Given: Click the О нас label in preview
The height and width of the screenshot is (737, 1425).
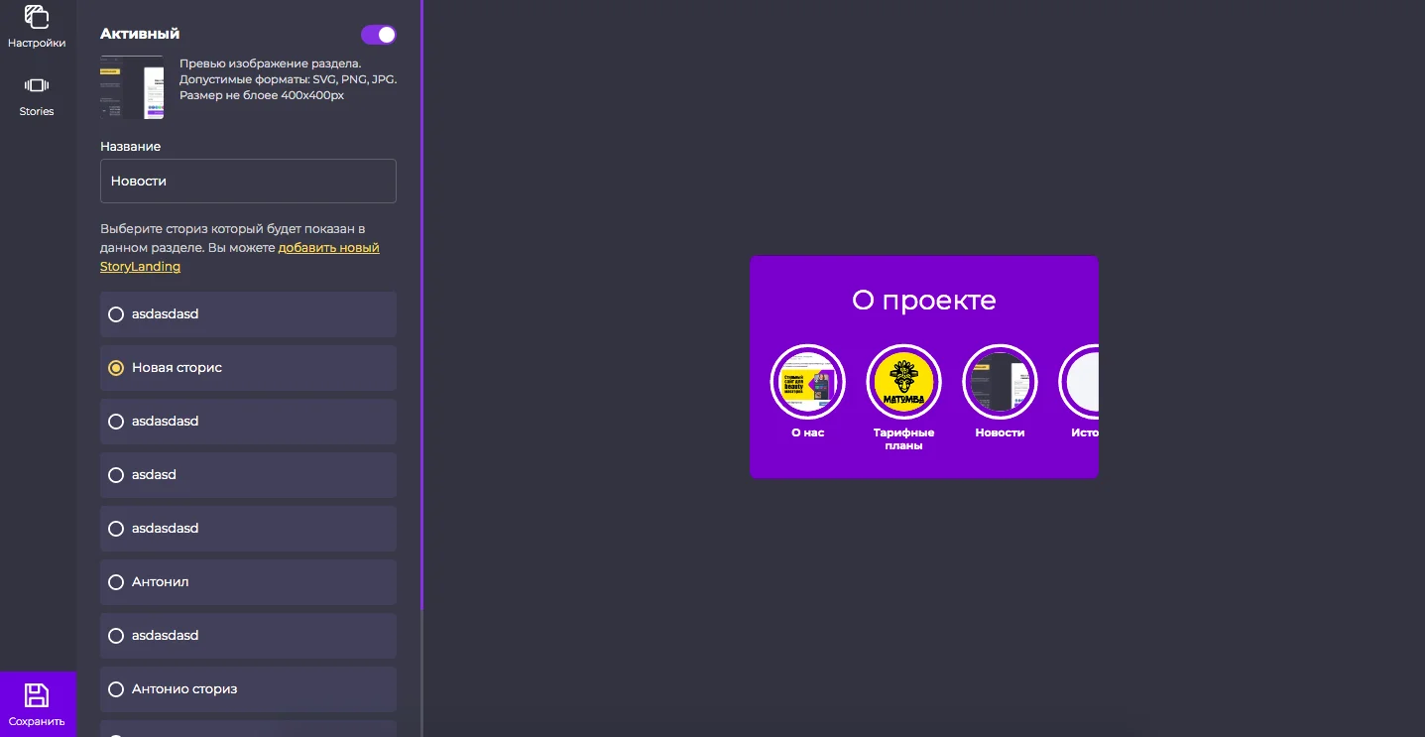Looking at the screenshot, I should click(807, 432).
